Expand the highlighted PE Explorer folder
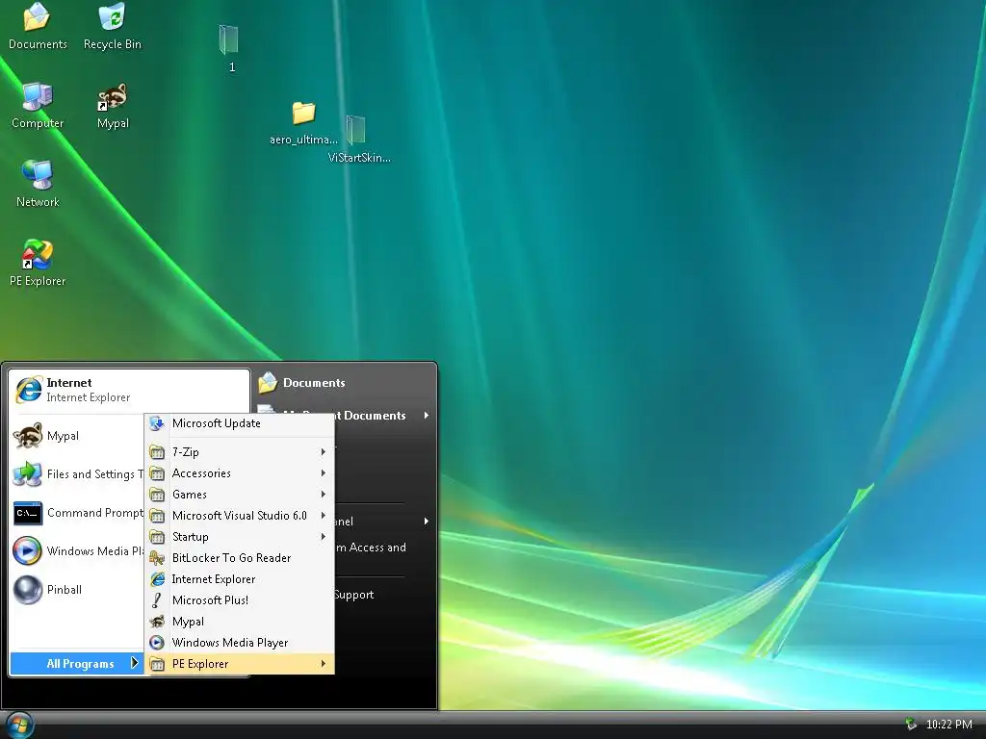 tap(240, 664)
